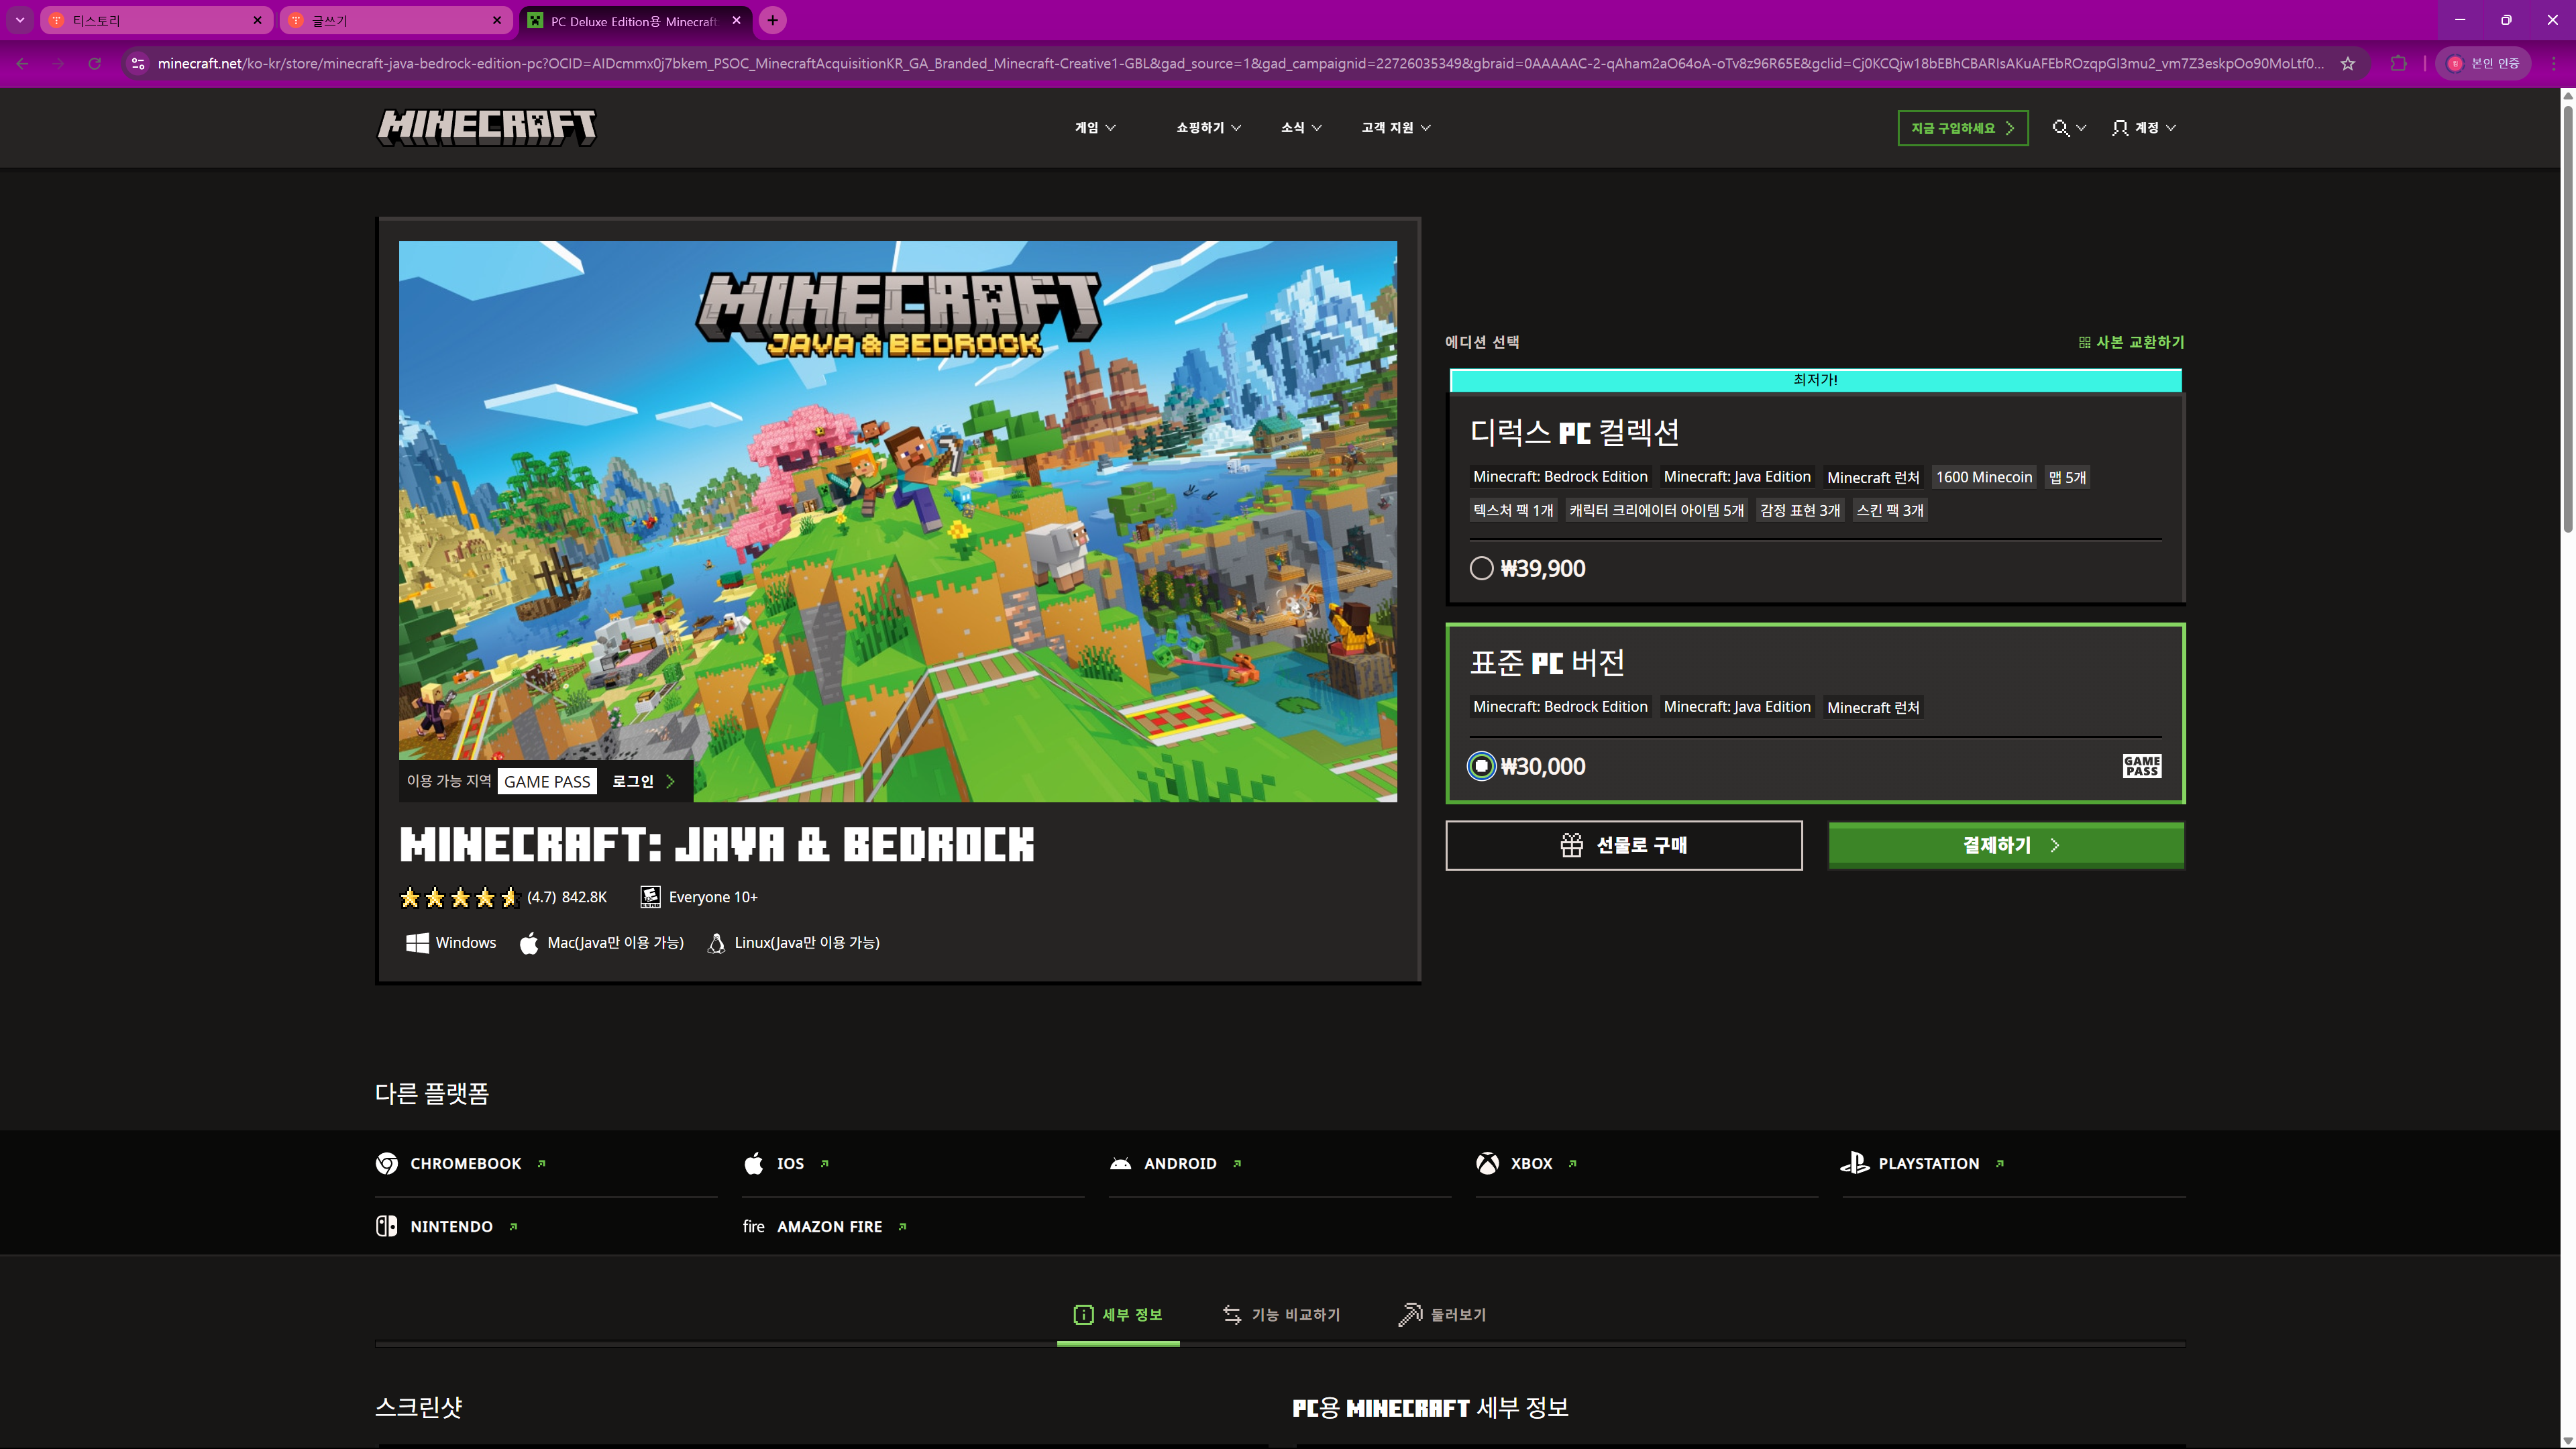Click the gift box icon in 선물로 구매

1571,845
